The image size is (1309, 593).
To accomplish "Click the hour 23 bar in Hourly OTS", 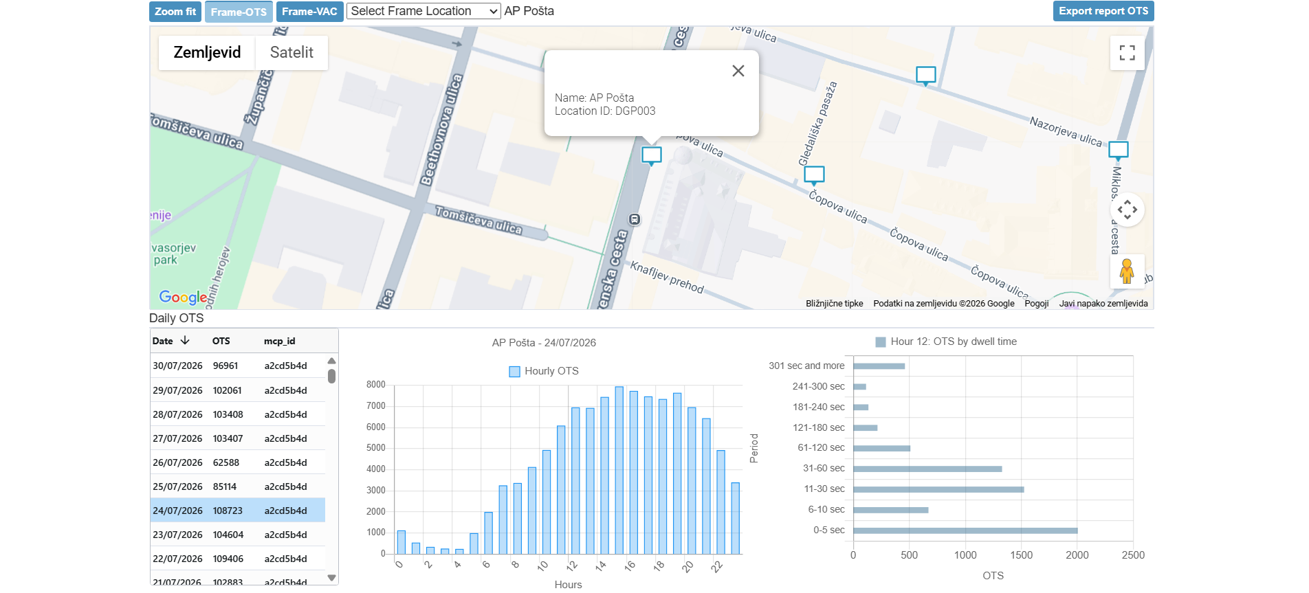I will 736,518.
